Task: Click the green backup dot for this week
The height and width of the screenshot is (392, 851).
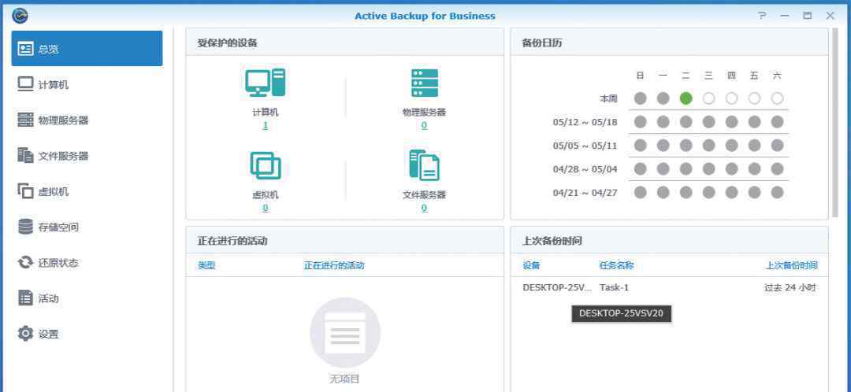Action: (x=686, y=98)
